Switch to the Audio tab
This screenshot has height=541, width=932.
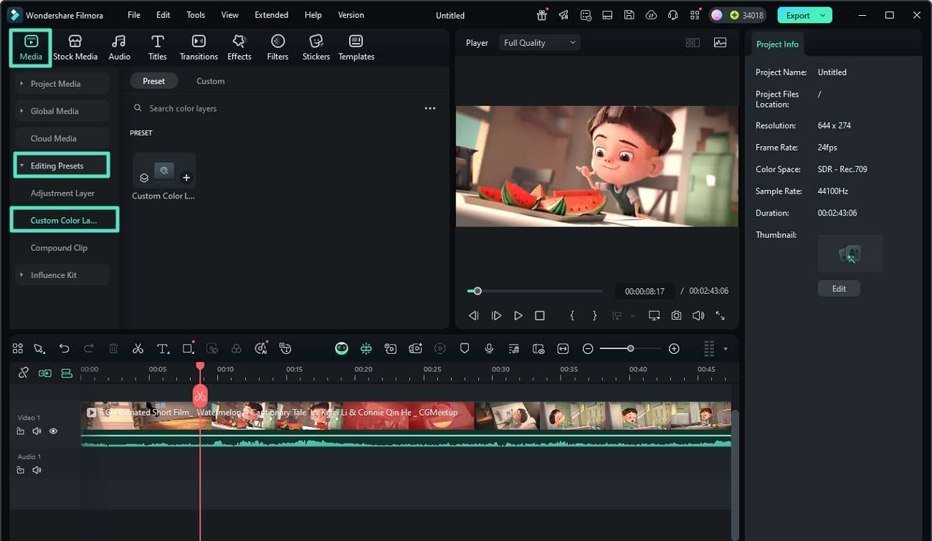tap(119, 48)
